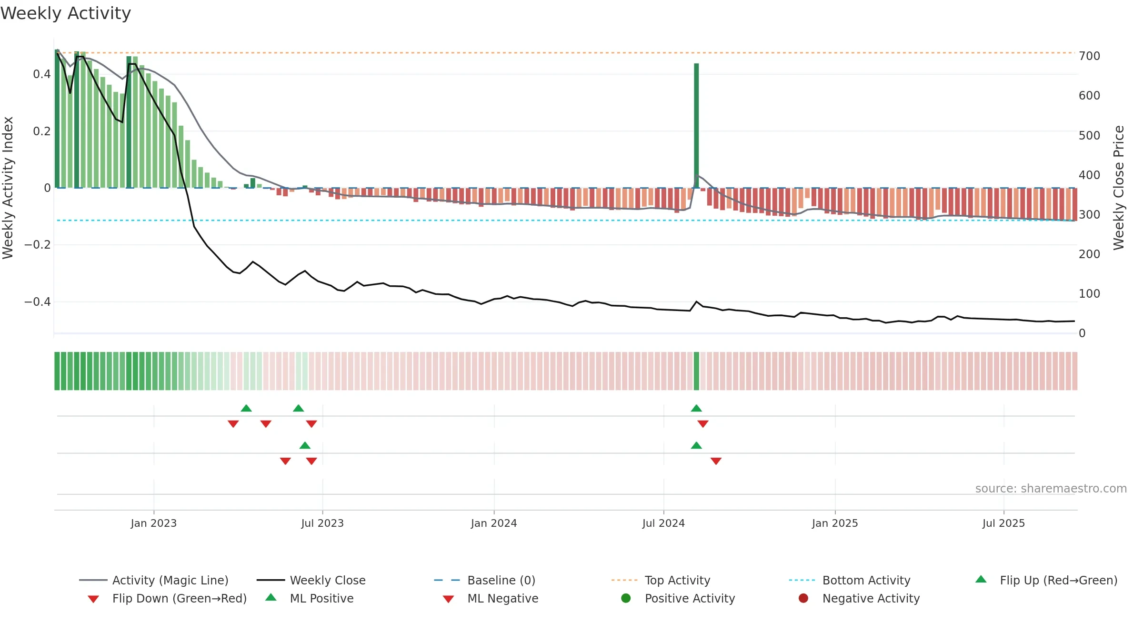1143x643 pixels.
Task: Click the ML Negative legend red triangle icon
Action: click(449, 599)
